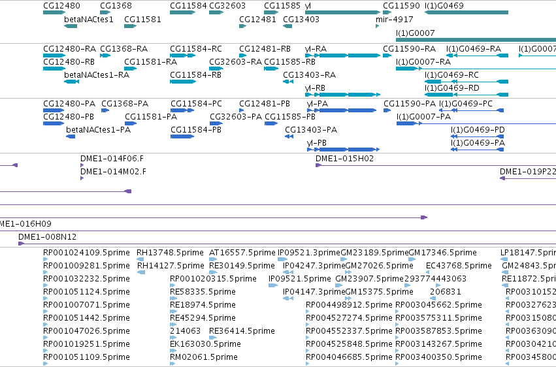This screenshot has width=556, height=367.
Task: Click BAC end DME1-014F06.F
Action: 82,165
